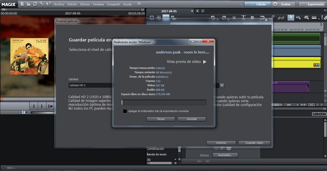The image size is (327, 171).
Task: Click the lightning icon below the preview monitor
Action: pyautogui.click(x=24, y=112)
